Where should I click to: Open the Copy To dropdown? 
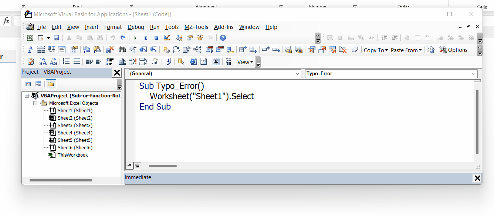[376, 50]
